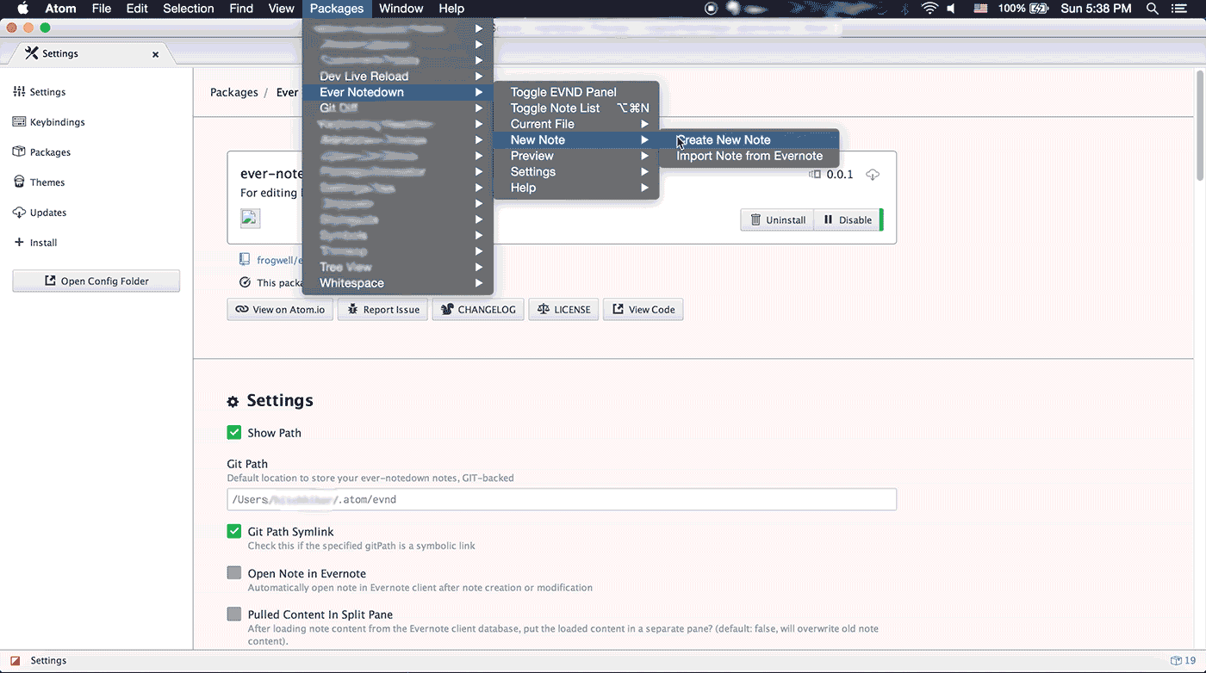The height and width of the screenshot is (673, 1206).
Task: Click the broken package avatar image
Action: tap(250, 218)
